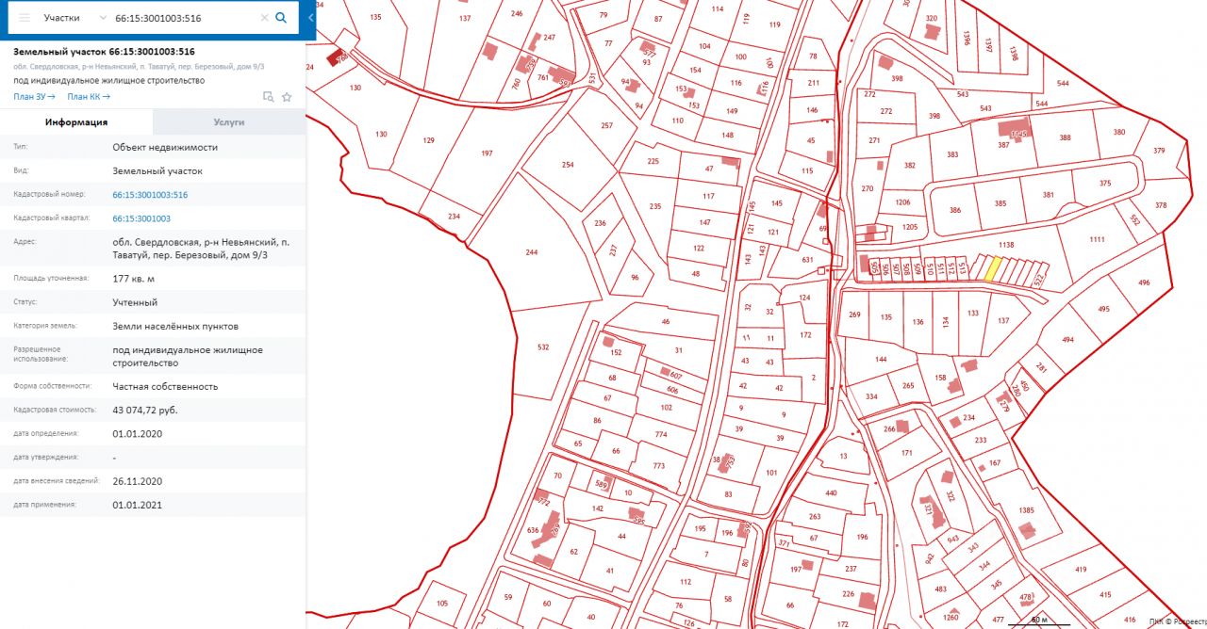
Task: Click map parcel labeled 244
Action: click(x=532, y=252)
